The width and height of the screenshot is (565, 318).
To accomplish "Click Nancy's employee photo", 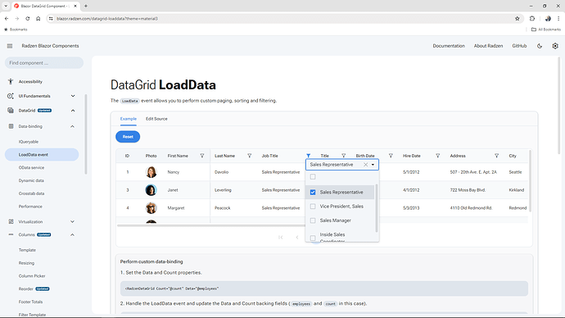I will click(151, 172).
